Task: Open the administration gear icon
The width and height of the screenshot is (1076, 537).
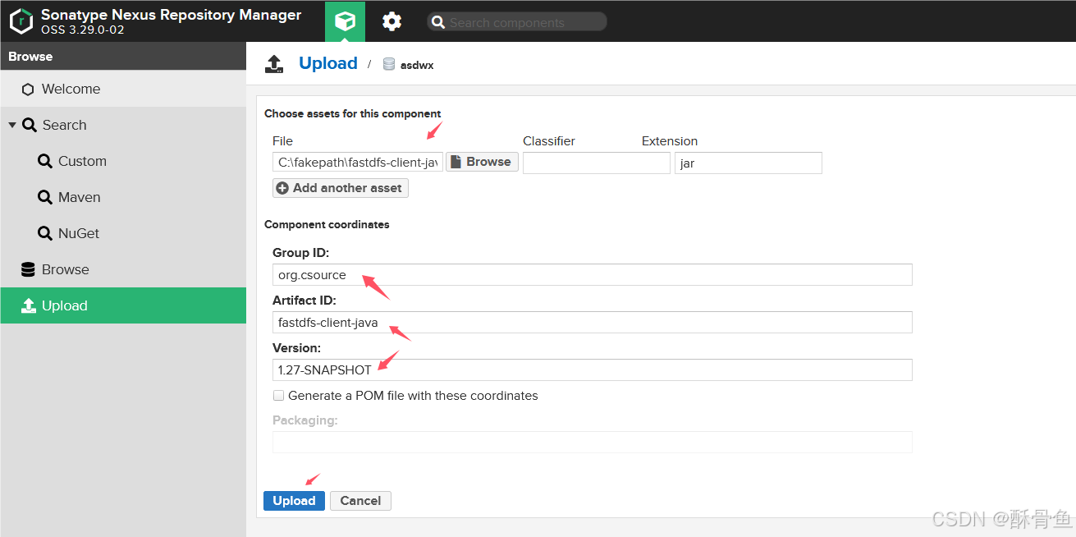Action: 392,21
